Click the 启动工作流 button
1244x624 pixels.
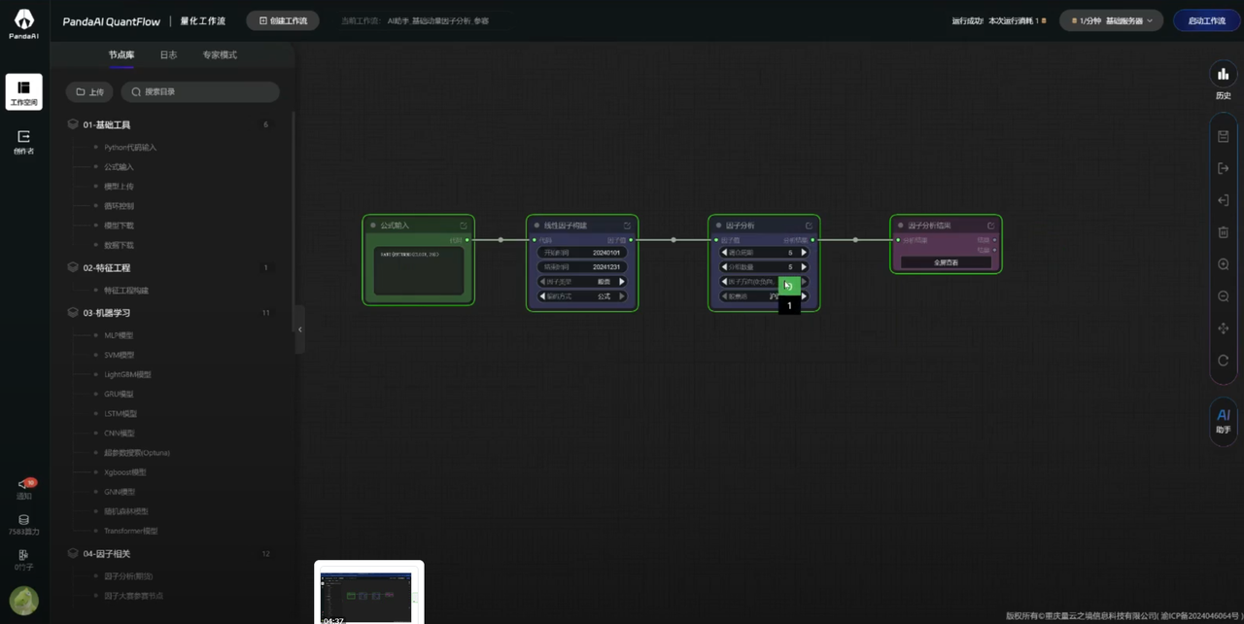click(x=1206, y=20)
